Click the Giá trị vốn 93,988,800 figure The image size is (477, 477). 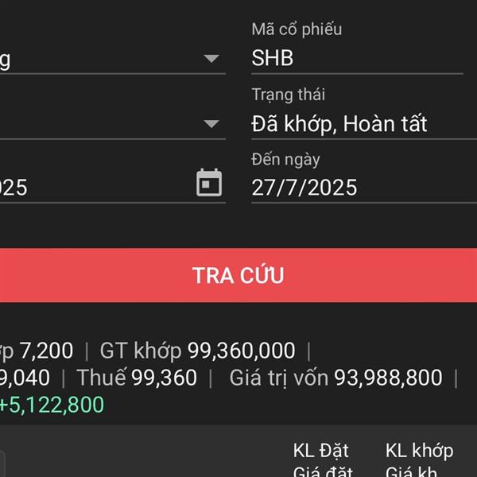pyautogui.click(x=388, y=378)
